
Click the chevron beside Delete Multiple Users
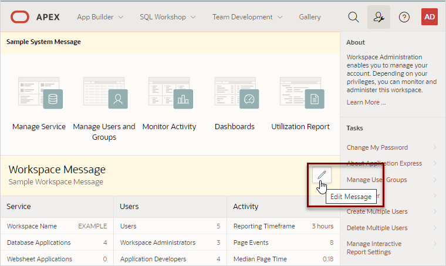pyautogui.click(x=435, y=228)
